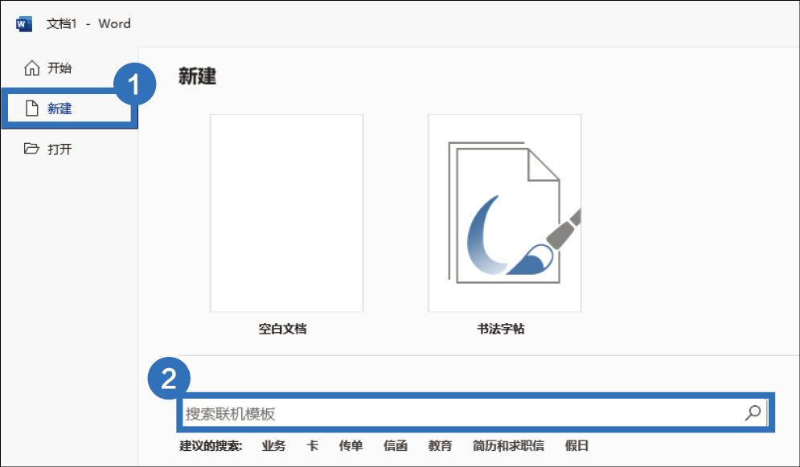Go to 打开 in the sidebar
Screen dimensions: 800x467
point(59,149)
